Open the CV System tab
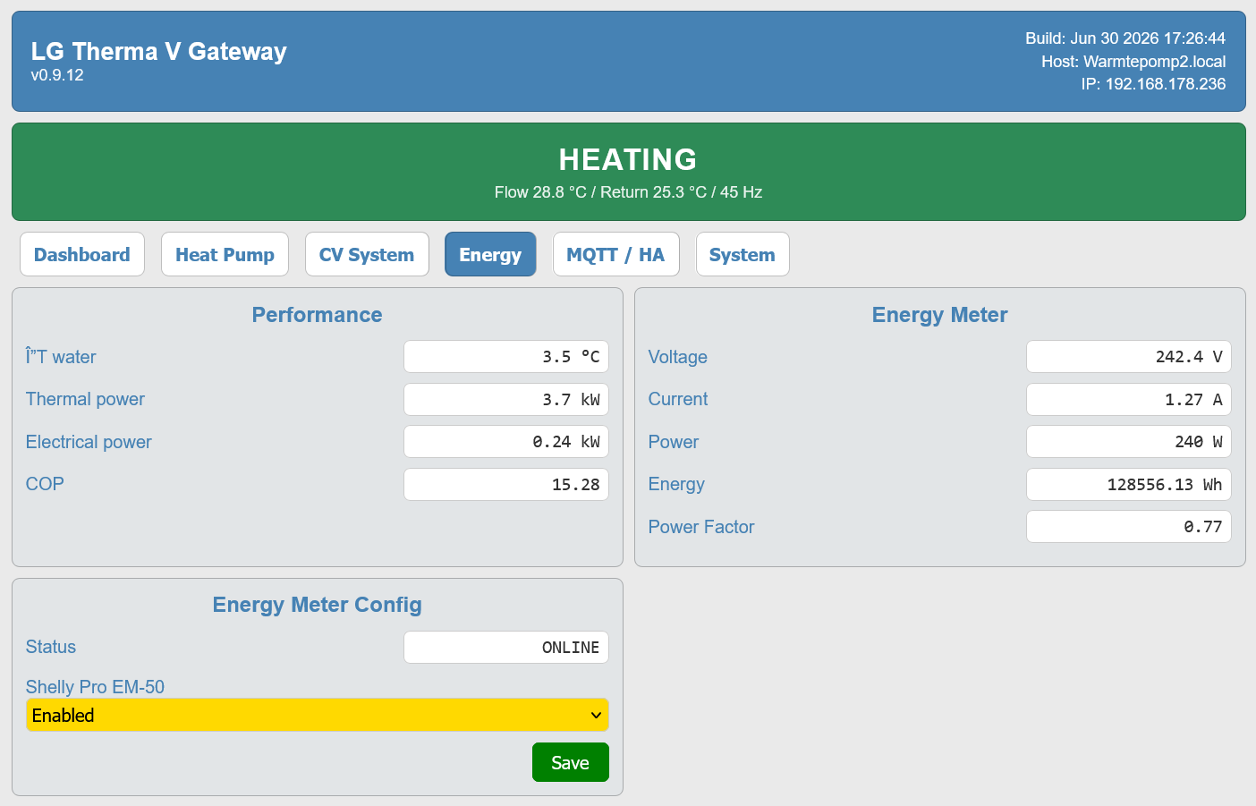The height and width of the screenshot is (806, 1256). 367,254
